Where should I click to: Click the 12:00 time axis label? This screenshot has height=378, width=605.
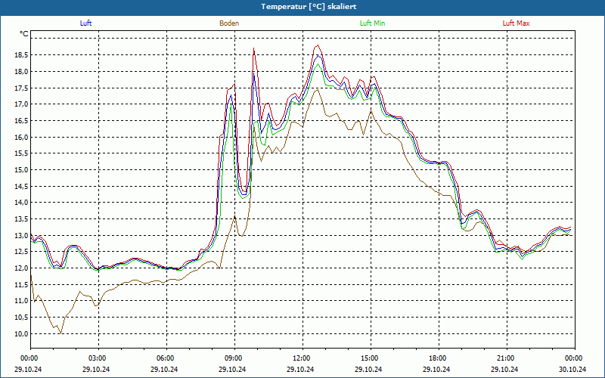tap(302, 358)
